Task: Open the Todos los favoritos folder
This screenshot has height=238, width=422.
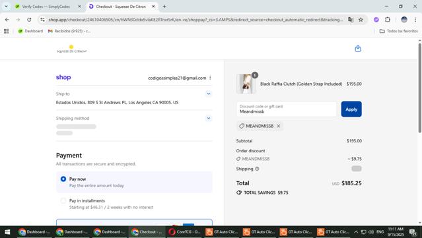Action: pos(399,31)
